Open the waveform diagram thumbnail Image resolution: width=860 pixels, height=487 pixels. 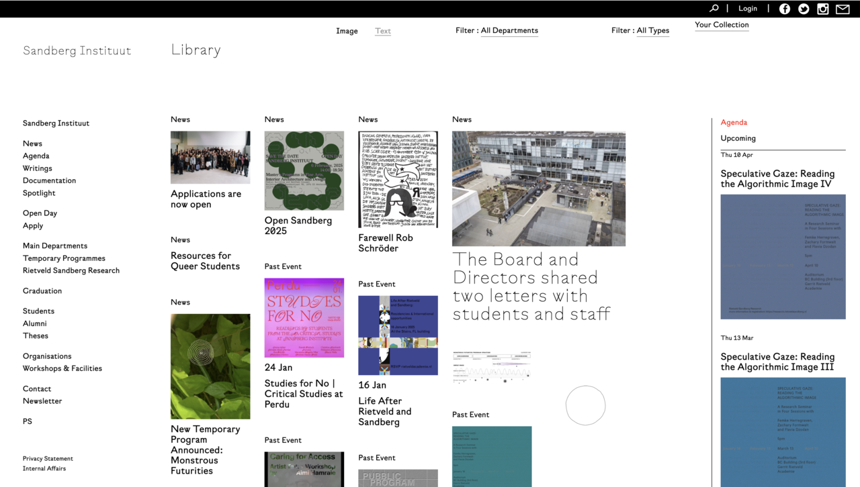pos(492,368)
